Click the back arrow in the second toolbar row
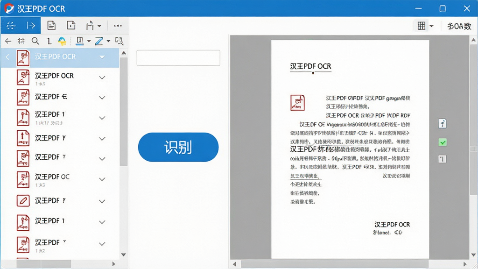 click(8, 41)
